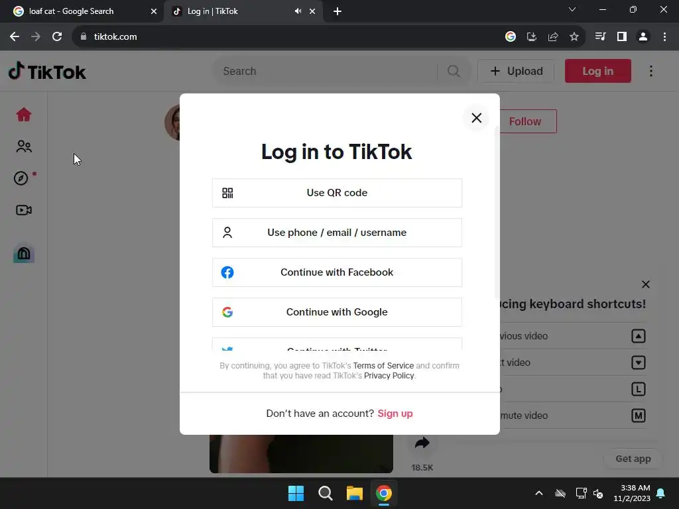Focus the TikTok Search field
679x509 pixels.
click(x=327, y=71)
